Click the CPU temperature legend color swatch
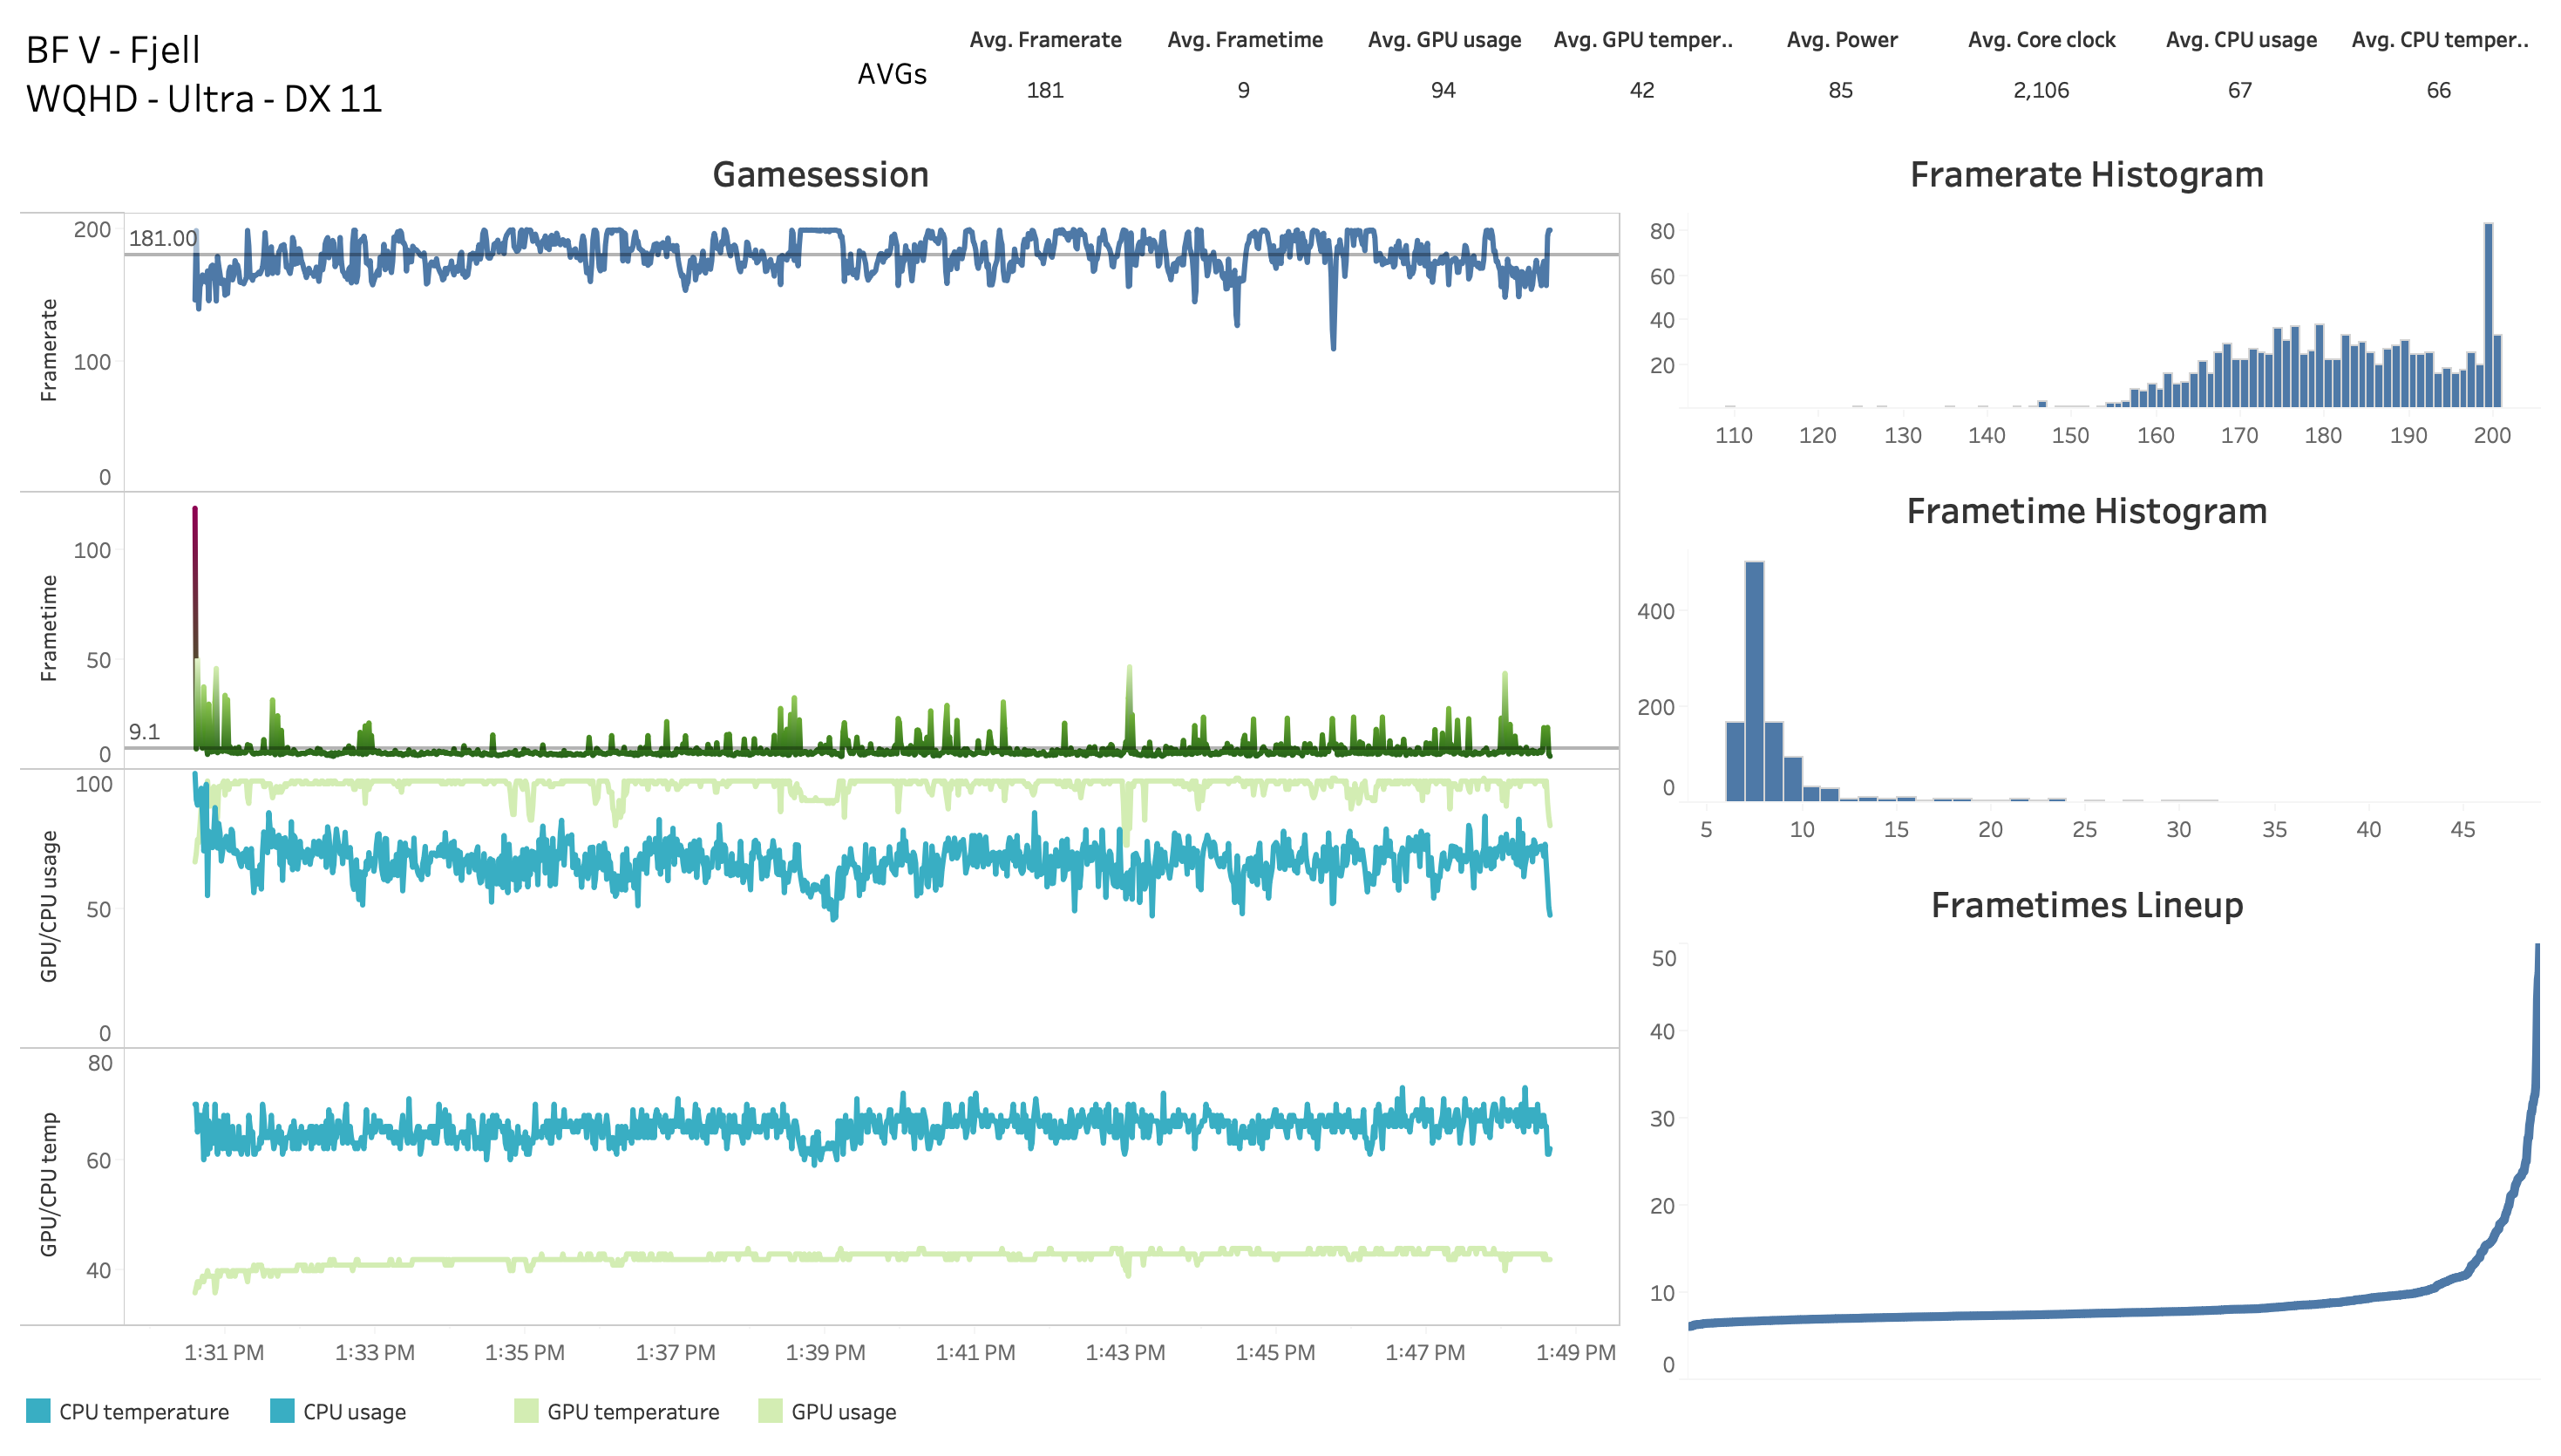Screen dimensions: 2561x1456 (38, 1411)
